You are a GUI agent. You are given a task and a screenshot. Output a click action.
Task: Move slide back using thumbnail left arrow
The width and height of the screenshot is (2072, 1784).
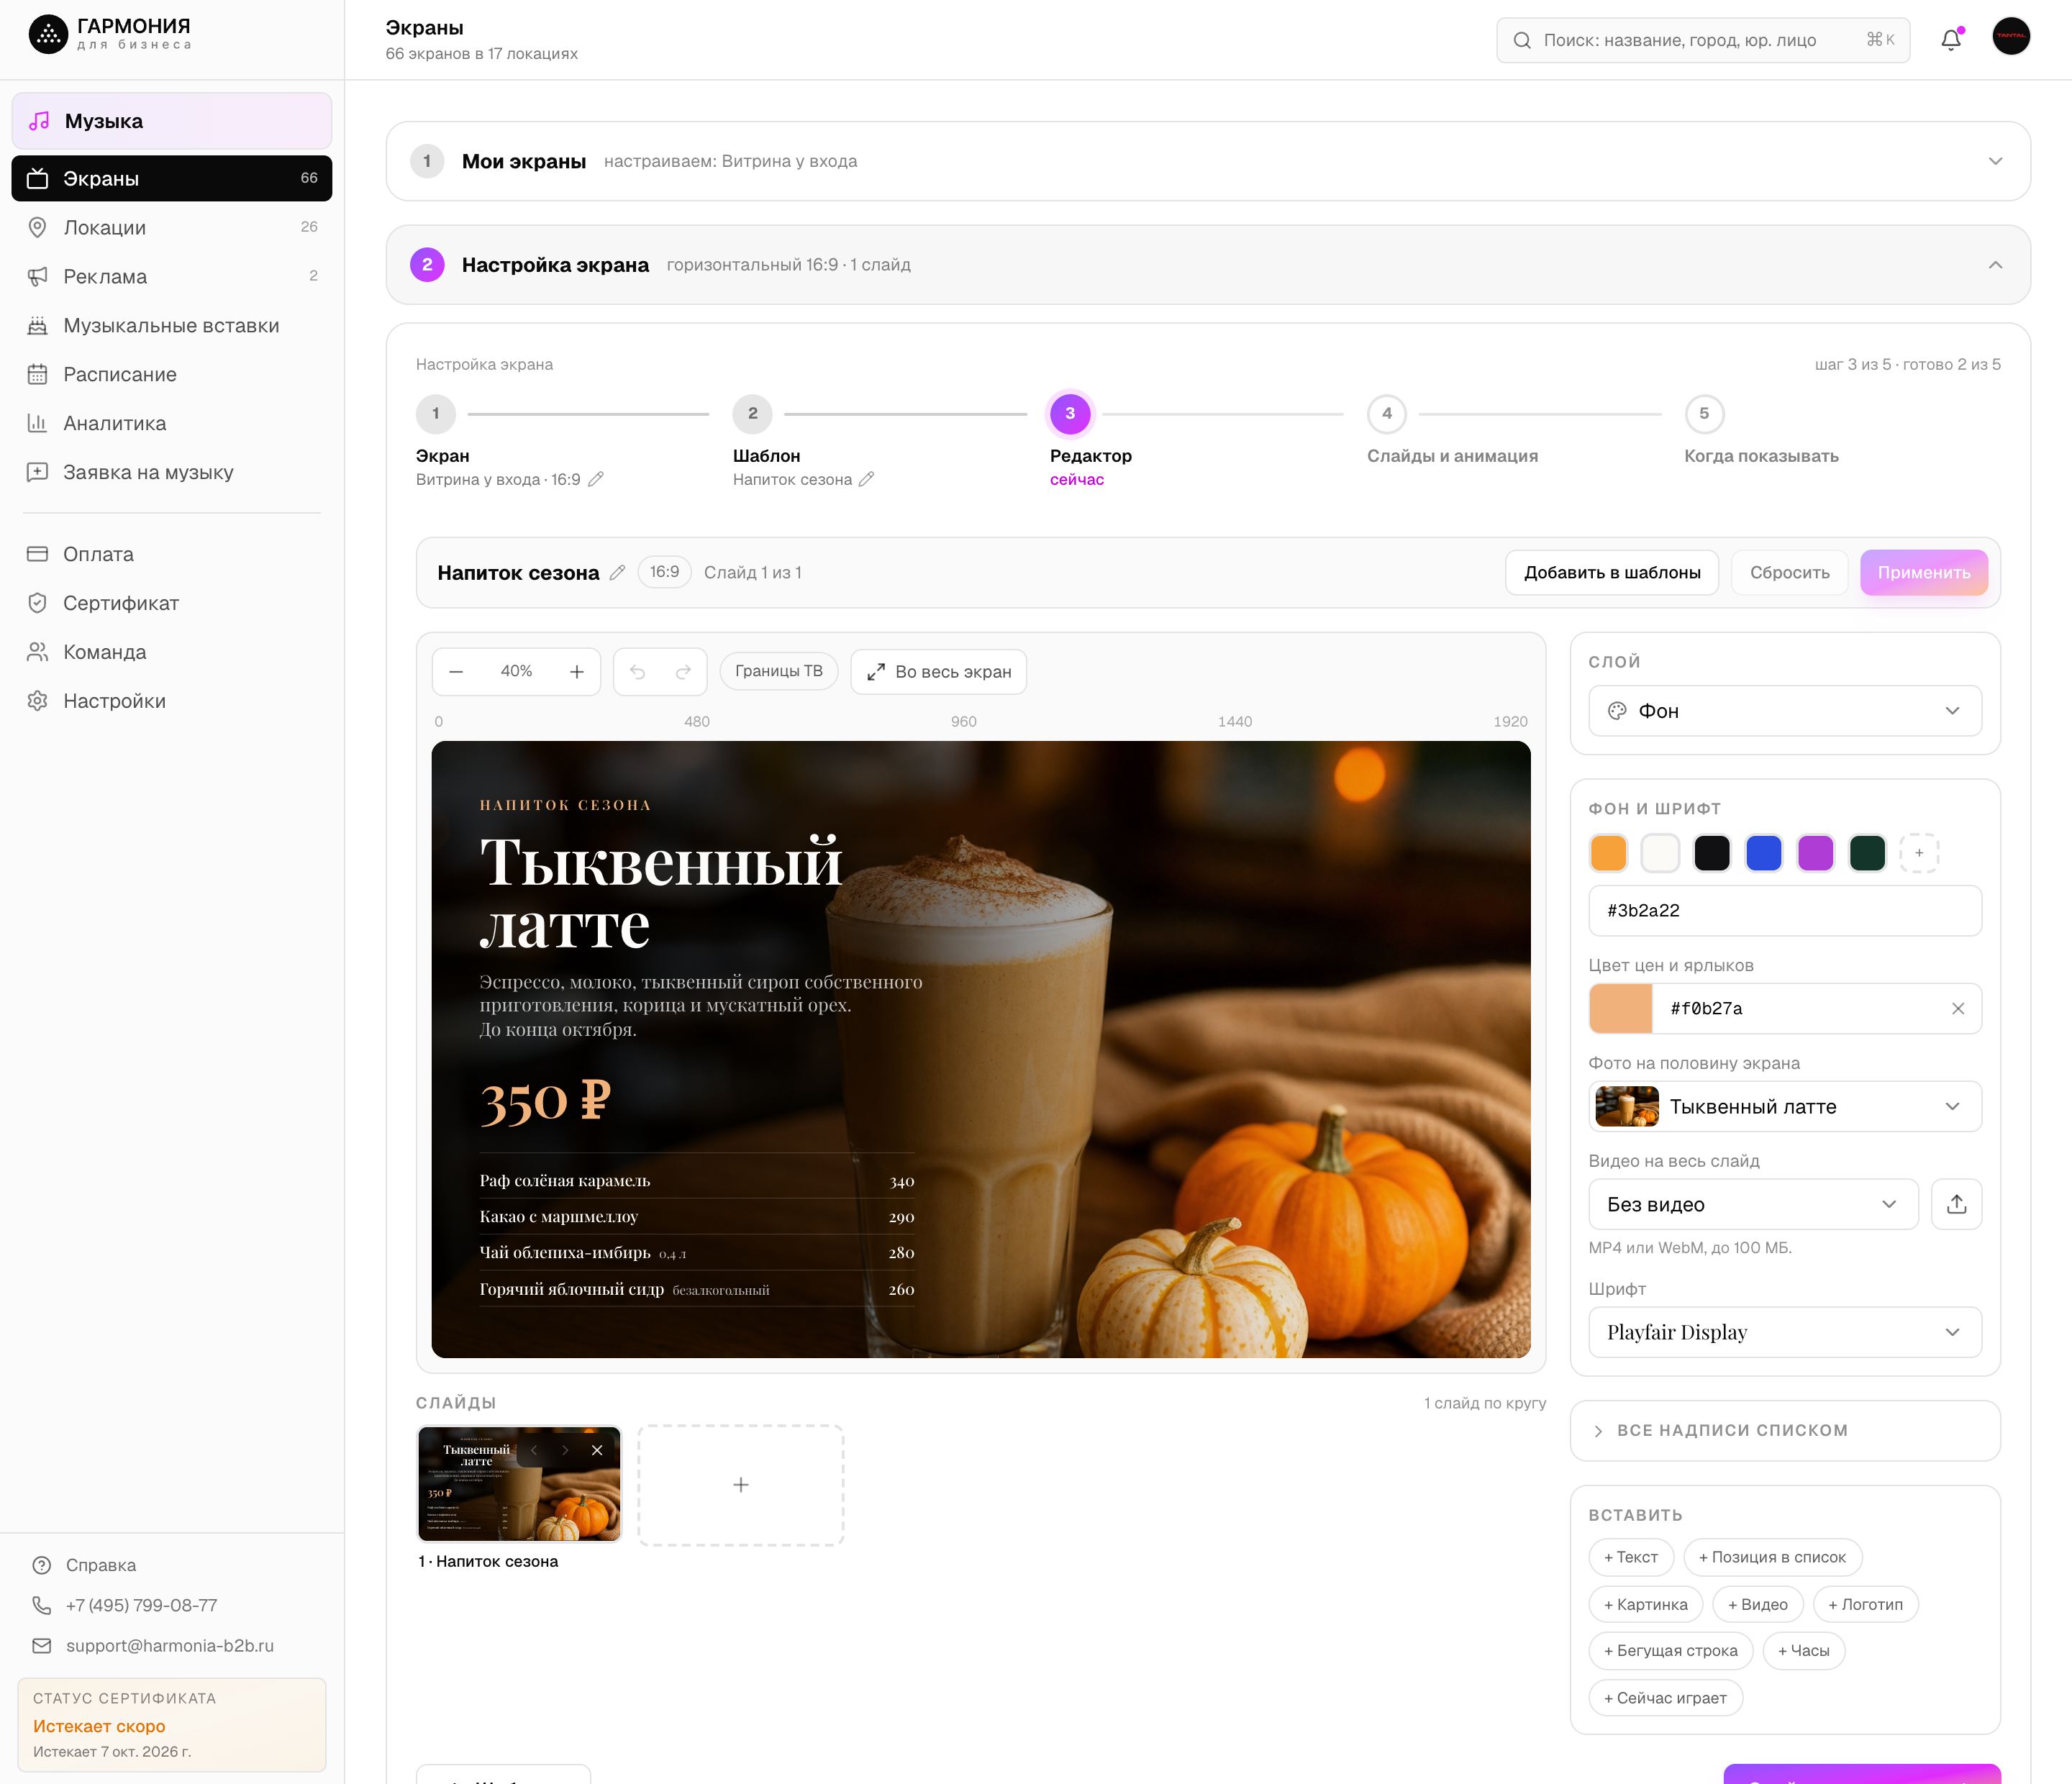pyautogui.click(x=534, y=1450)
